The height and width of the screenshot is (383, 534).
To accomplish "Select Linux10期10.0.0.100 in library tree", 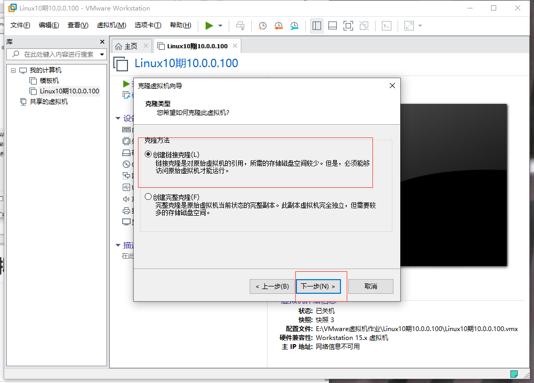I will pos(69,91).
